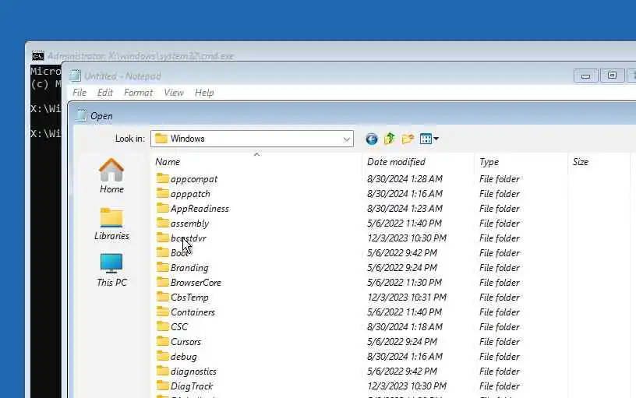Go back using the blue back arrow icon
This screenshot has width=636, height=398.
(372, 139)
